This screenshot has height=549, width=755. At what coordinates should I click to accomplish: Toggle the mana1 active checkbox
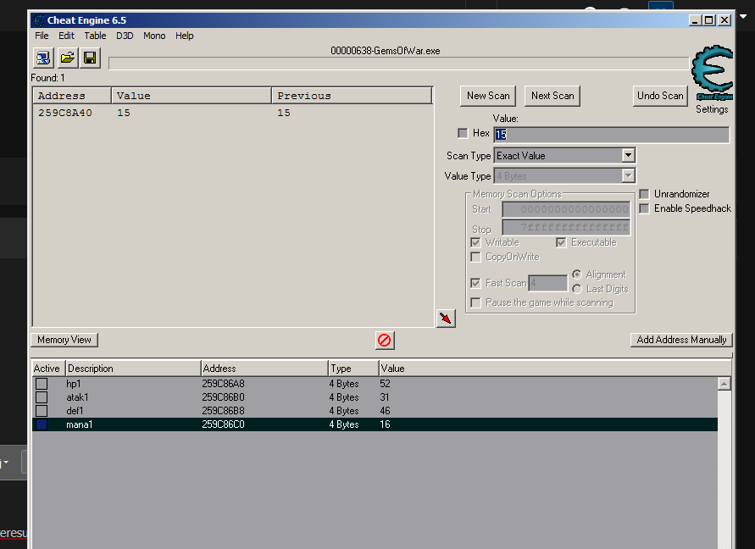[42, 424]
